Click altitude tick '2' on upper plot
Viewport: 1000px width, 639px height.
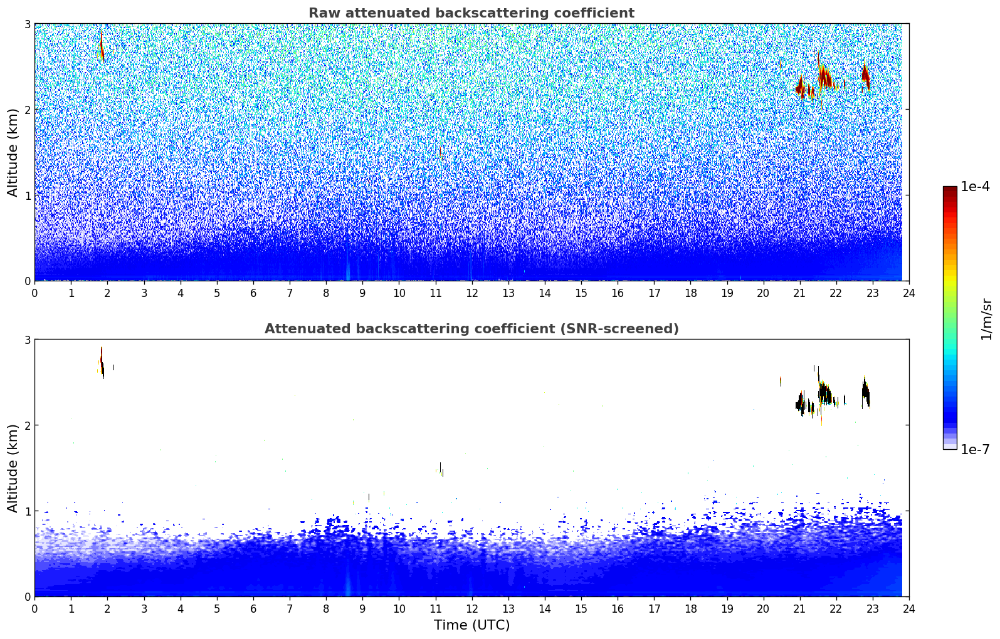pyautogui.click(x=27, y=110)
